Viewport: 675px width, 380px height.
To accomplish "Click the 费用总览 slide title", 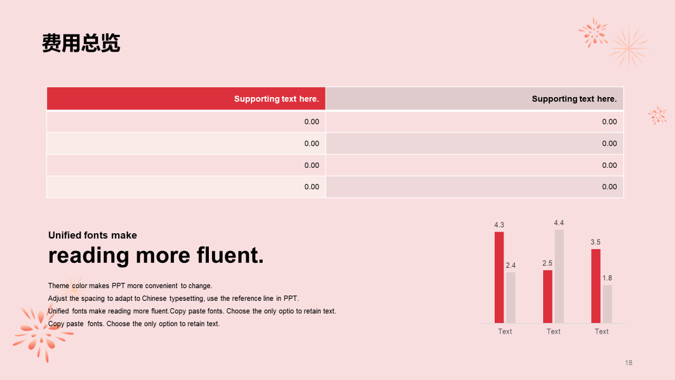I will point(81,43).
